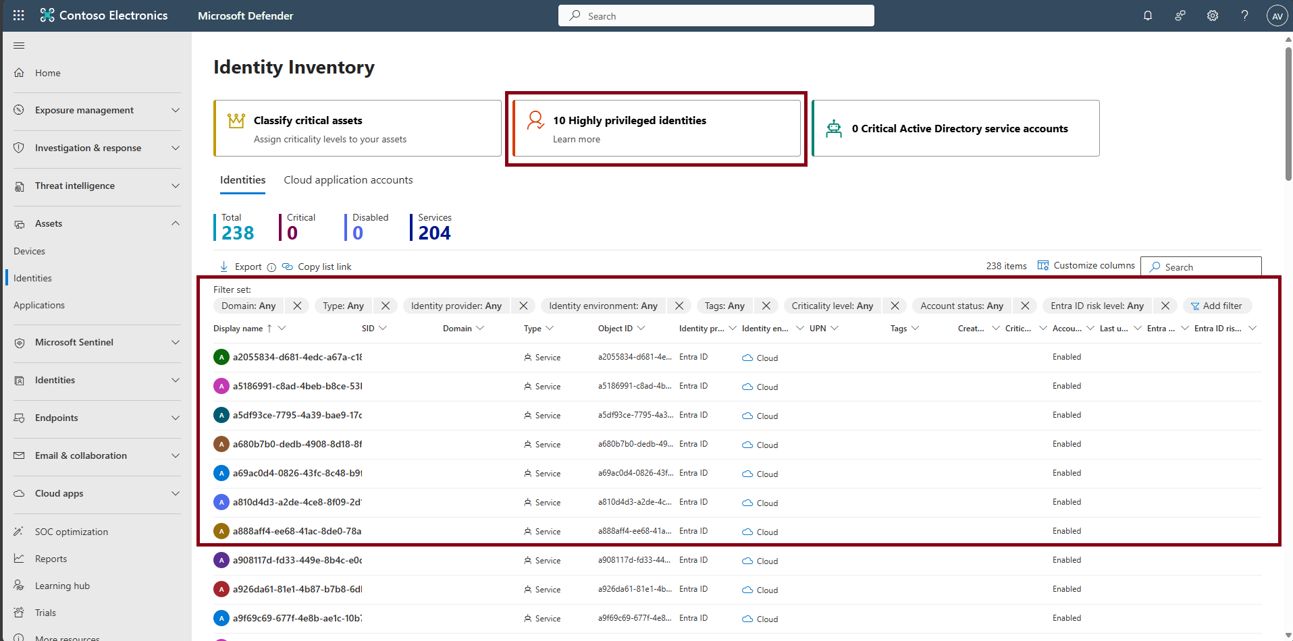Collapse the Assets section chevron
The width and height of the screenshot is (1293, 641).
pyautogui.click(x=176, y=223)
